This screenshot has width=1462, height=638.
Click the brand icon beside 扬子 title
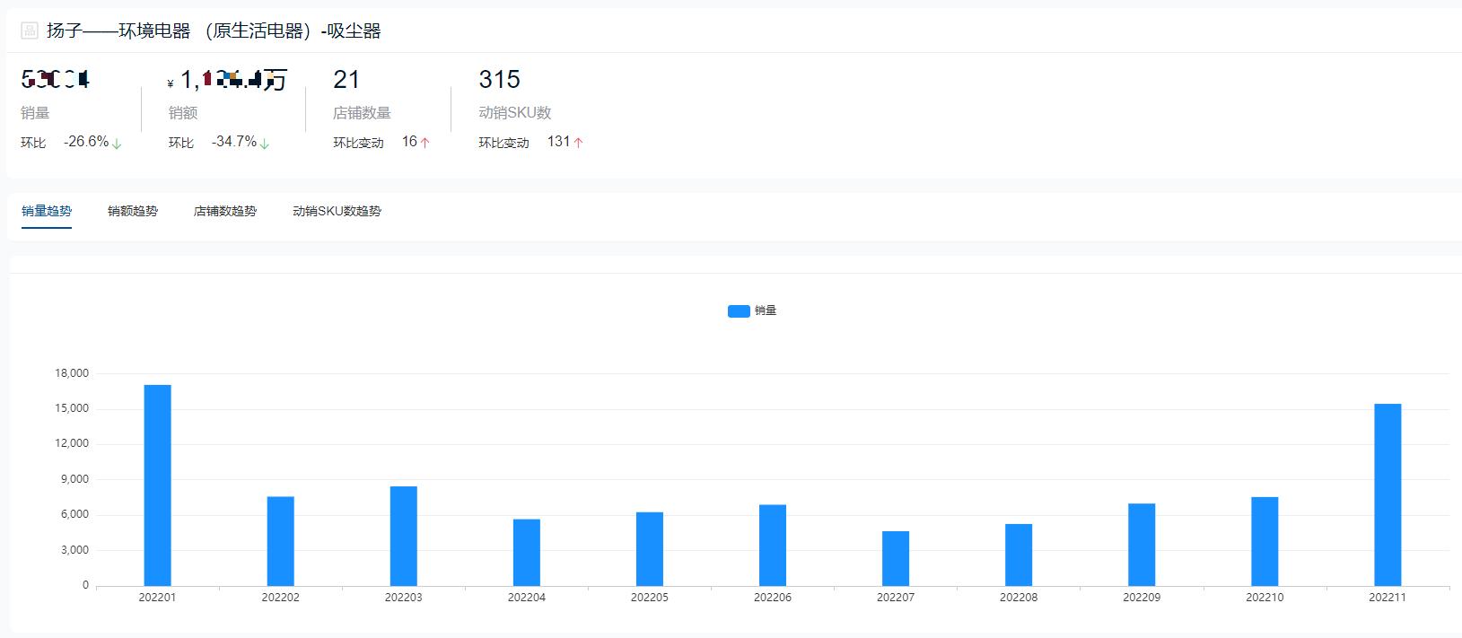[30, 31]
